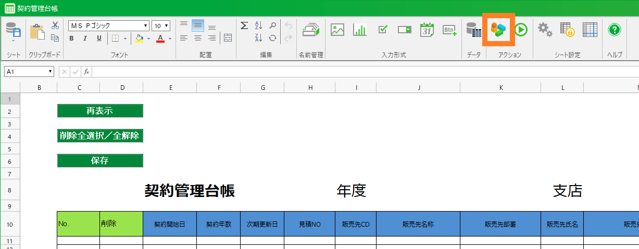Click the database data table icon
Viewport: 639px width, 249px height.
(473, 30)
